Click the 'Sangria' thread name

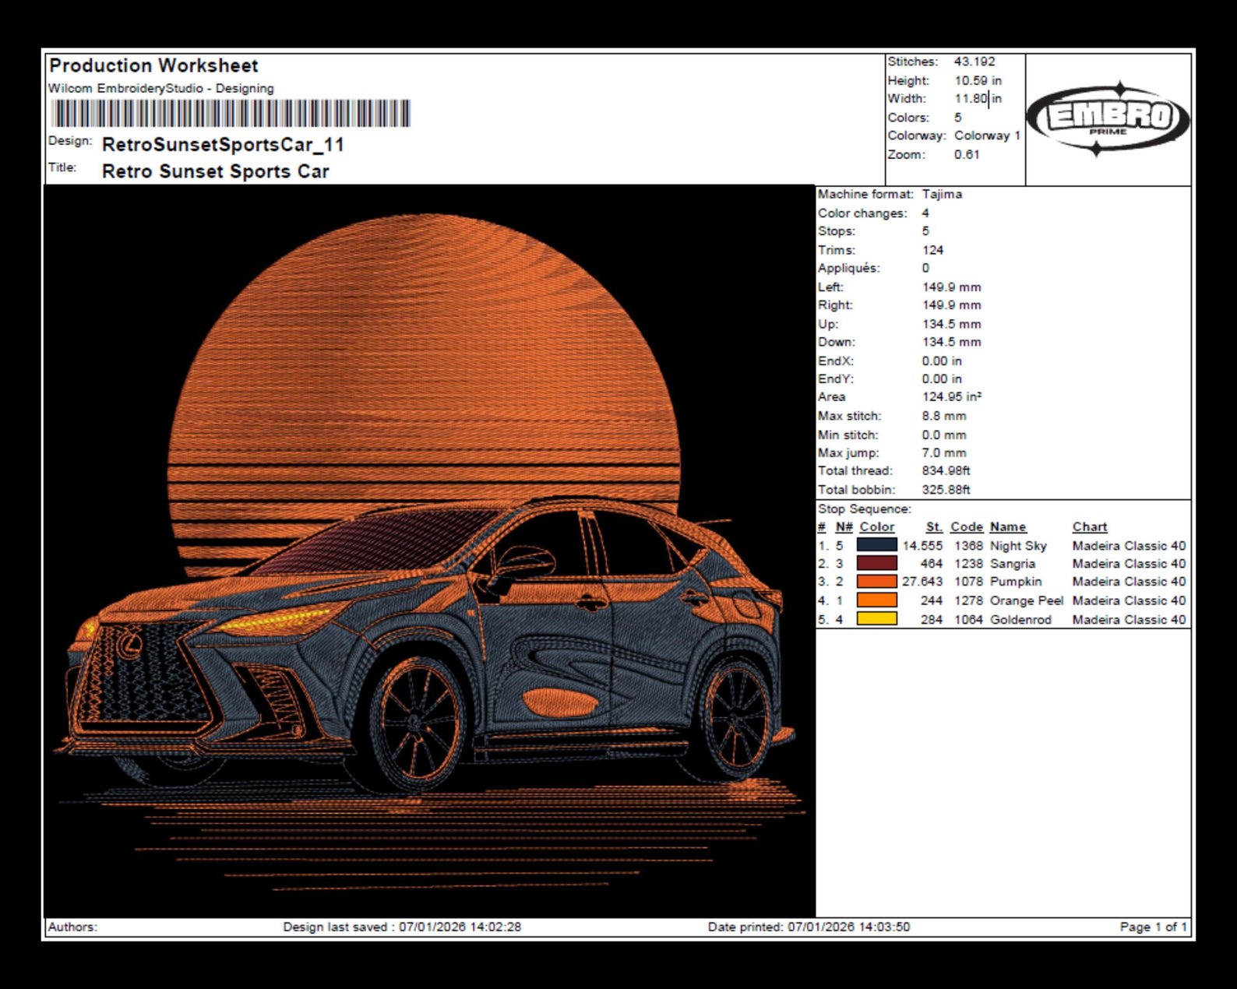pos(1012,564)
